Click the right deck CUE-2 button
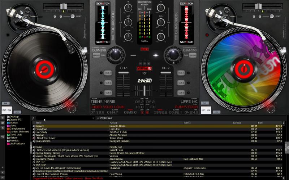This screenshot has width=289, height=180. tap(181, 83)
